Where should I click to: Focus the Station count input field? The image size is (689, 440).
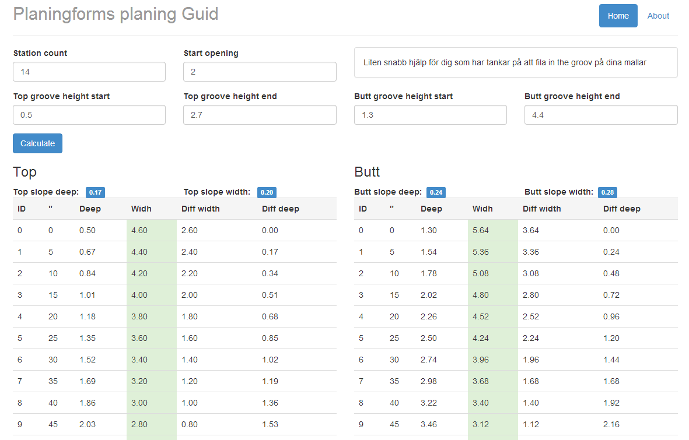89,72
